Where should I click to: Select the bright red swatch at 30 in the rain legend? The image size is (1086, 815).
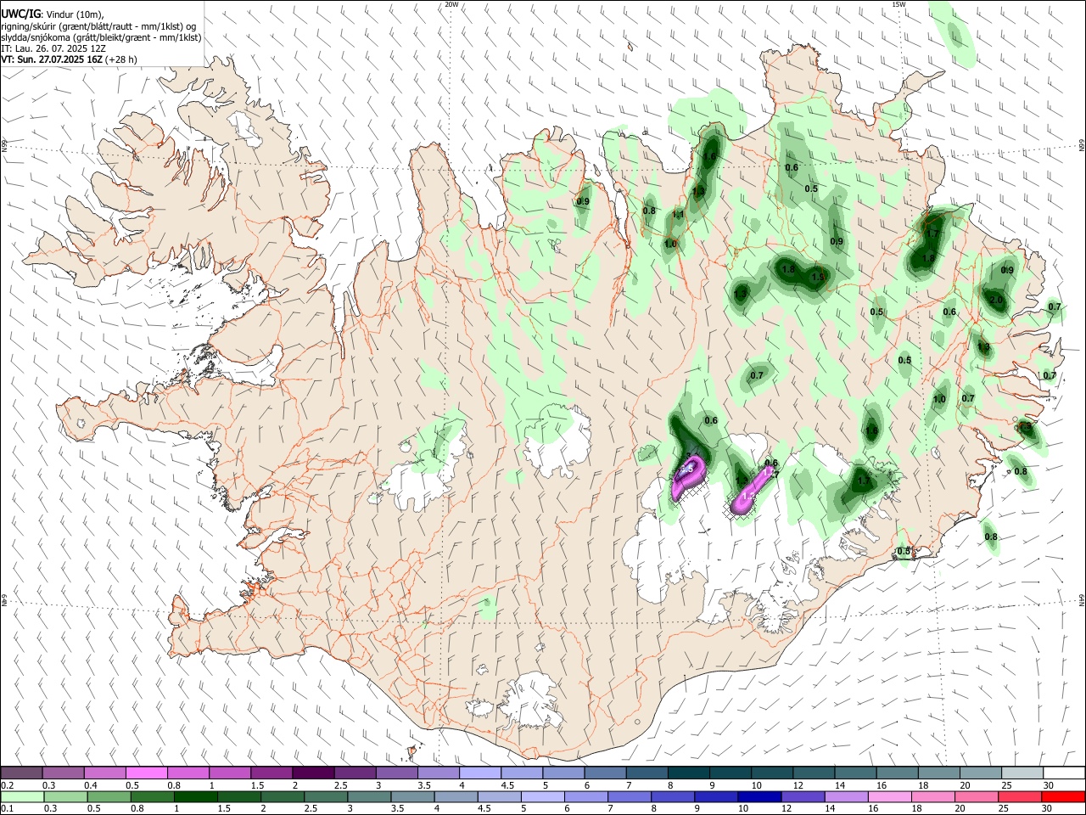1063,797
